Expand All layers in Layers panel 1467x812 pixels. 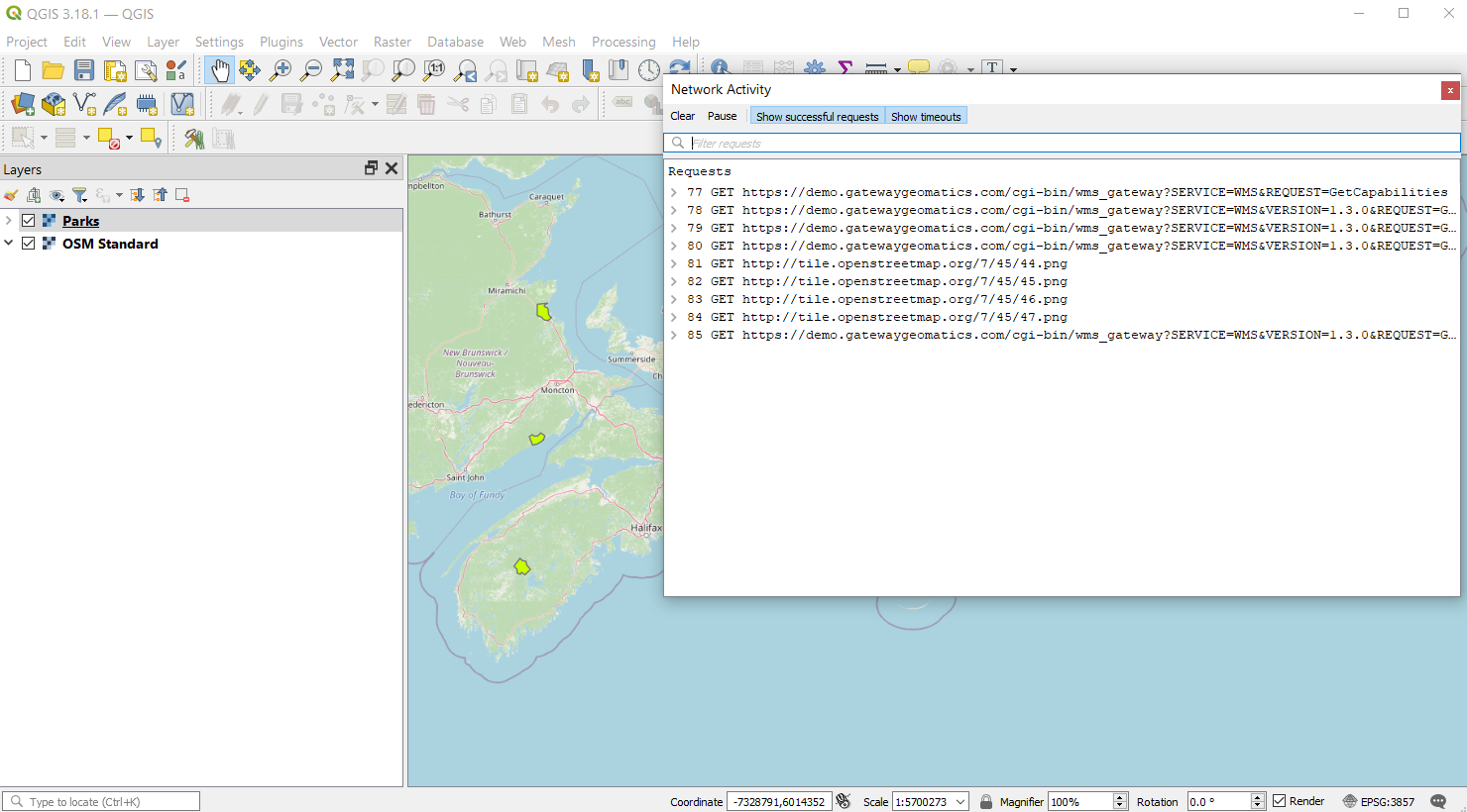click(137, 195)
